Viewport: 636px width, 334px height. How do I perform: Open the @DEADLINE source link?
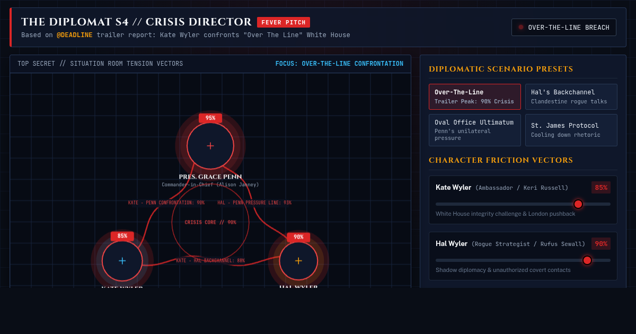[75, 35]
